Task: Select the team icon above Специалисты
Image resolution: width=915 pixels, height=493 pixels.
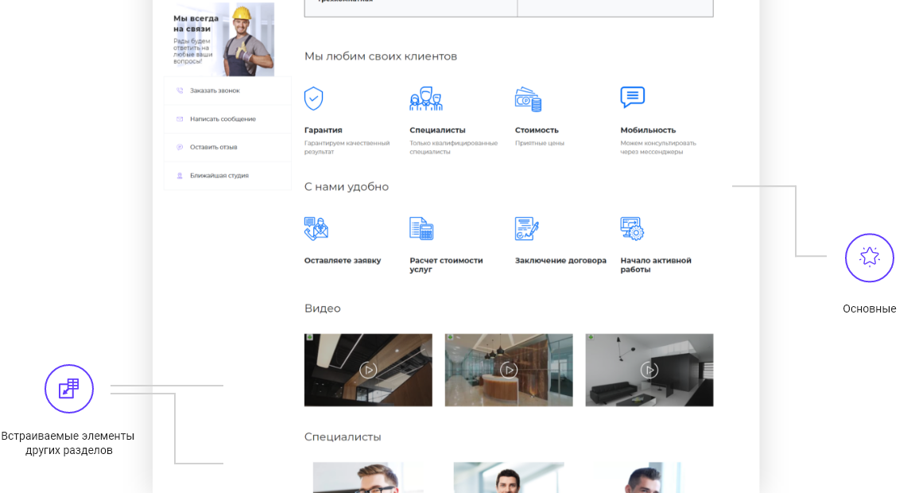Action: (x=426, y=99)
